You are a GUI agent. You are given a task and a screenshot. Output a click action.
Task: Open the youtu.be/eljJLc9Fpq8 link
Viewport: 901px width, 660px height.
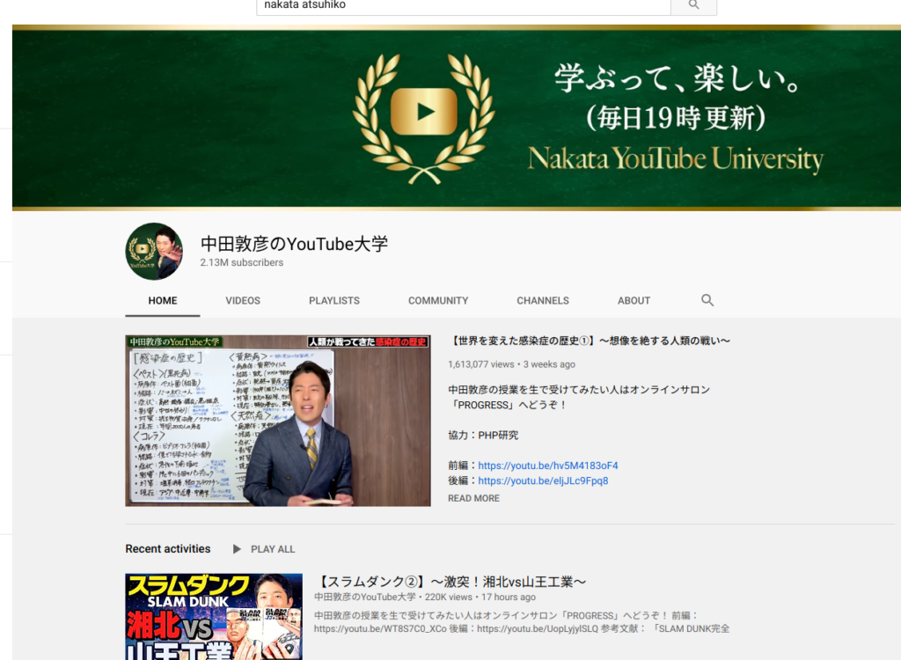click(543, 480)
